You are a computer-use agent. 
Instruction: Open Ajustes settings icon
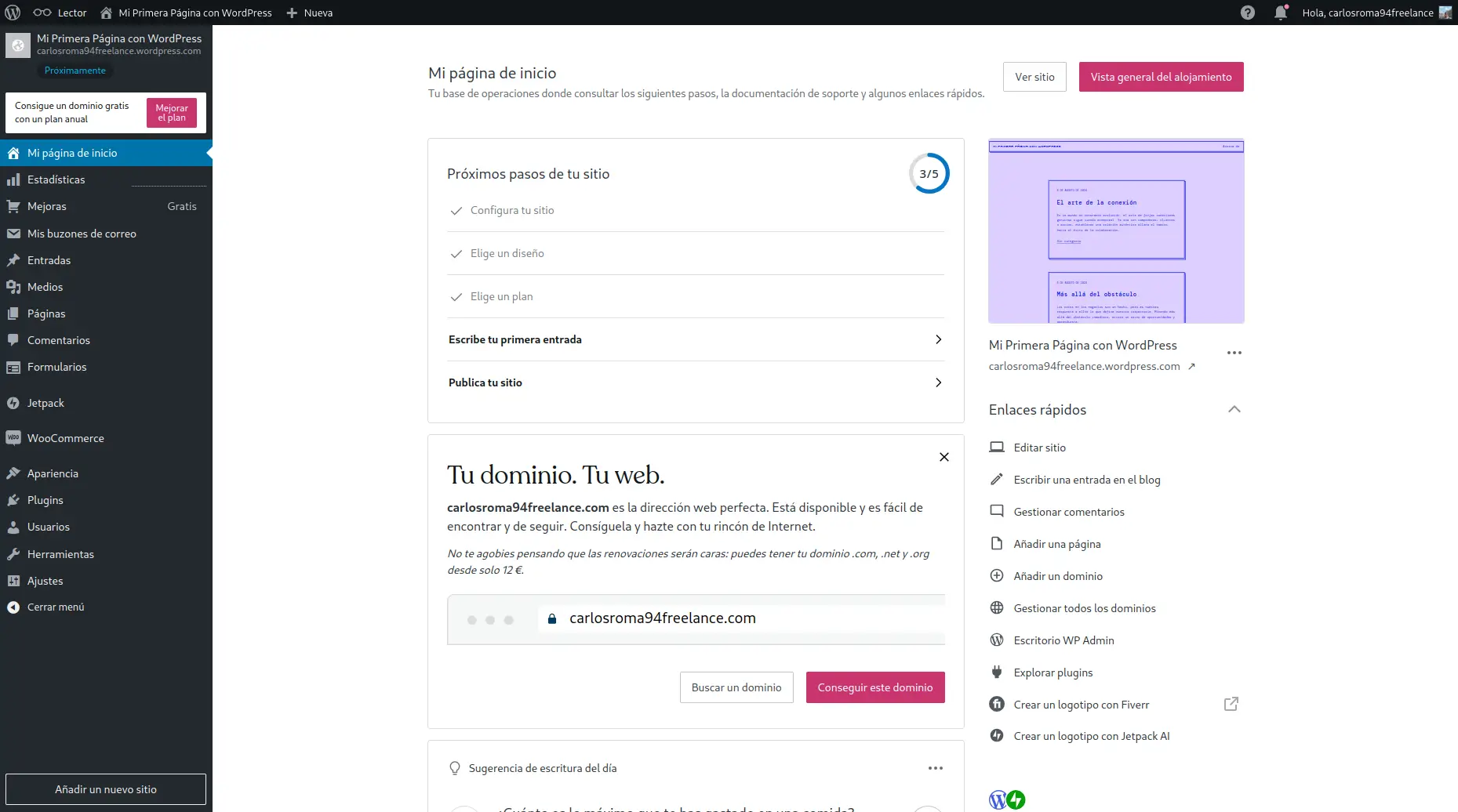(x=13, y=581)
